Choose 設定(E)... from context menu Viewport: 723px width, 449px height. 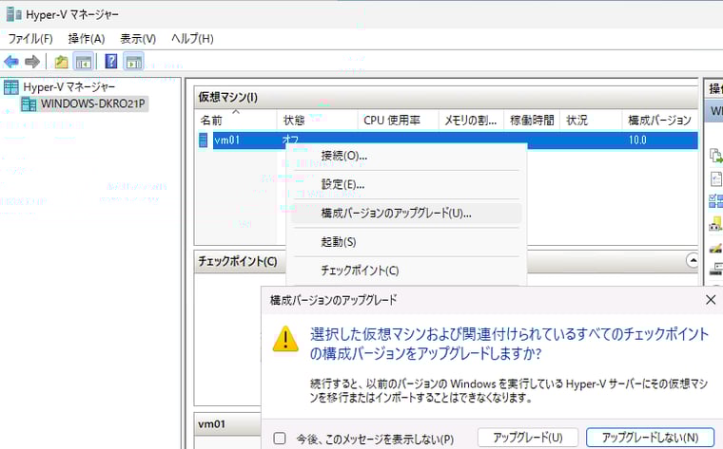click(x=407, y=184)
